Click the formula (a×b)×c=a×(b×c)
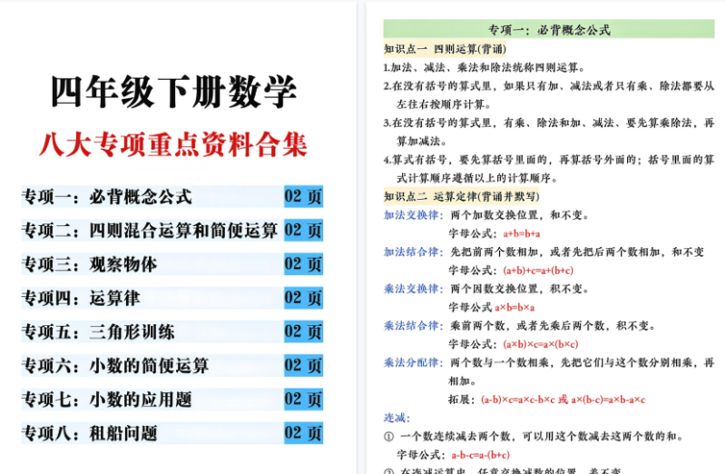Image resolution: width=726 pixels, height=474 pixels. coord(540,344)
